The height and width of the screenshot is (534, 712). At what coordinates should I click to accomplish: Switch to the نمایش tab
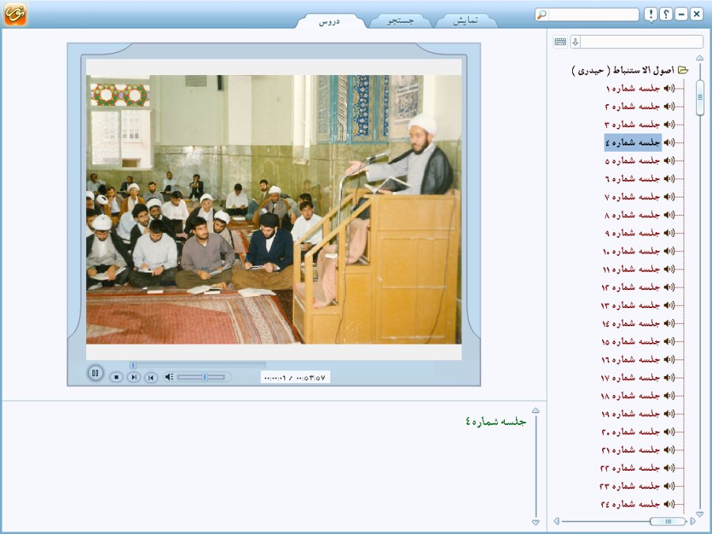click(465, 21)
